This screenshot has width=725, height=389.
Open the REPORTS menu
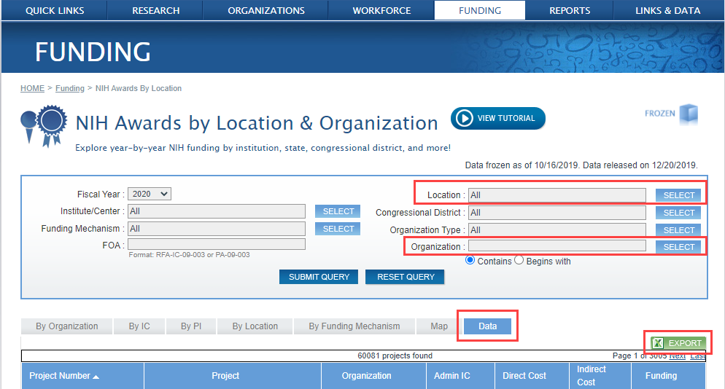coord(570,10)
